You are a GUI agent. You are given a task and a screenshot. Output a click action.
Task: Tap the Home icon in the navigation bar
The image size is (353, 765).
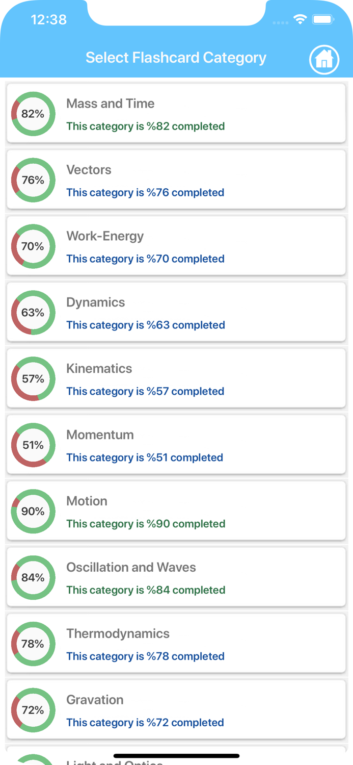click(x=324, y=60)
